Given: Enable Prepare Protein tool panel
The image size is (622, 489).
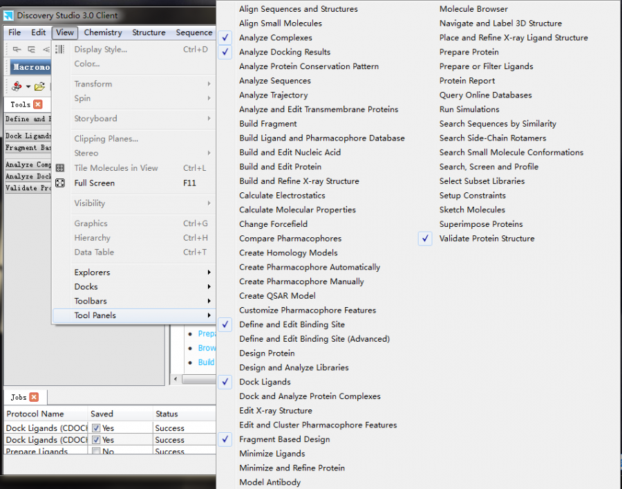Looking at the screenshot, I should (x=469, y=52).
